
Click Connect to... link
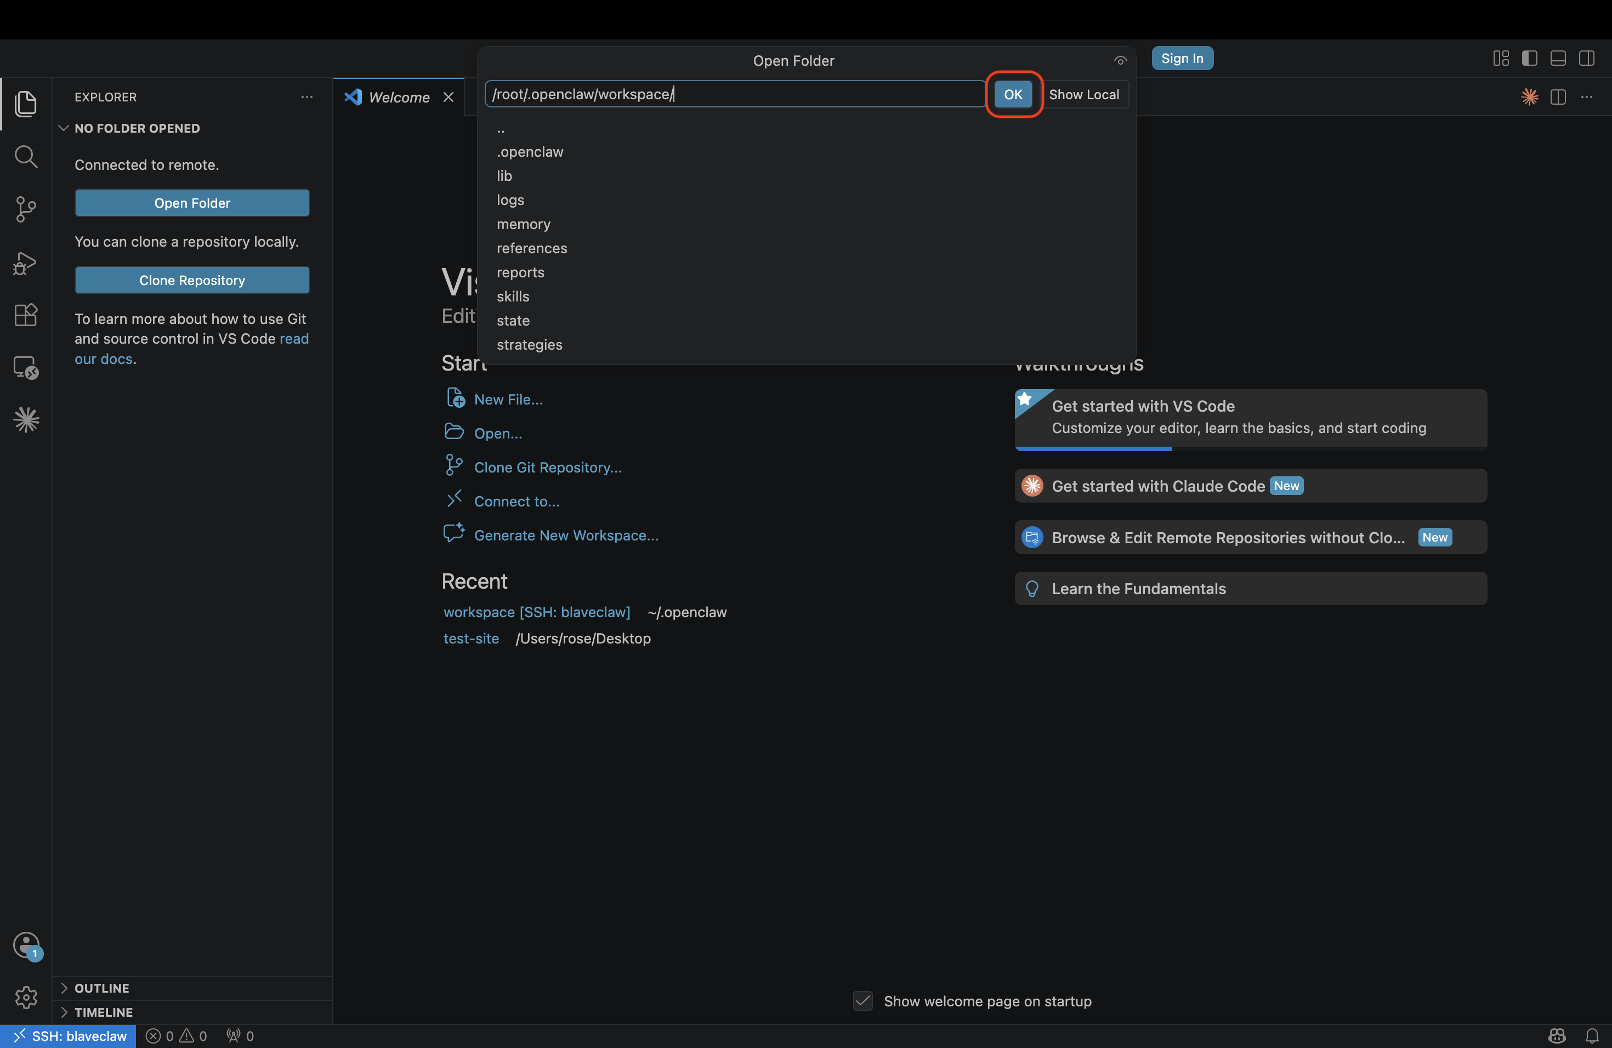coord(517,501)
